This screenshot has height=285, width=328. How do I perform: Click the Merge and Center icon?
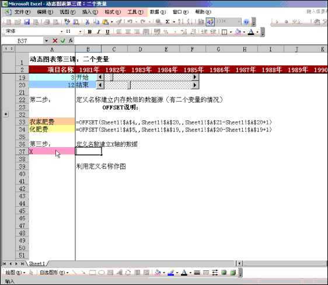[x=146, y=32]
